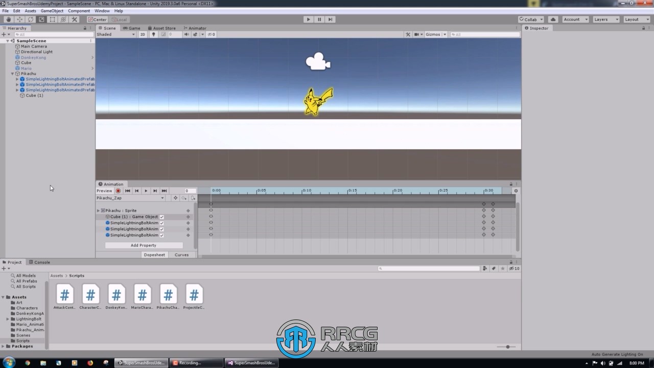
Task: Collapse the SampleScene tree
Action: 8,41
